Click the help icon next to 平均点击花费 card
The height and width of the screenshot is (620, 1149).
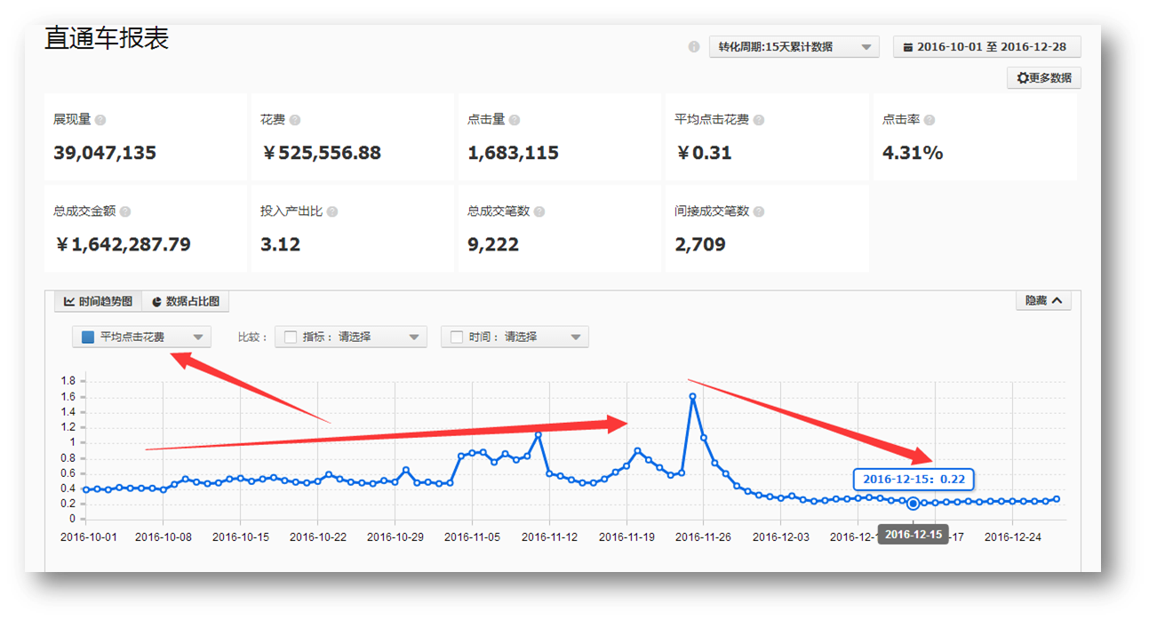(x=758, y=120)
